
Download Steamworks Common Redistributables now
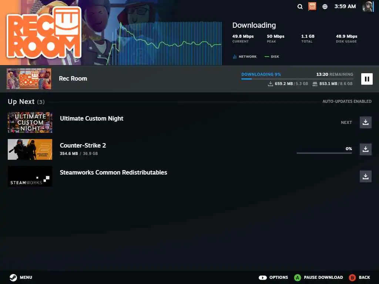click(365, 176)
